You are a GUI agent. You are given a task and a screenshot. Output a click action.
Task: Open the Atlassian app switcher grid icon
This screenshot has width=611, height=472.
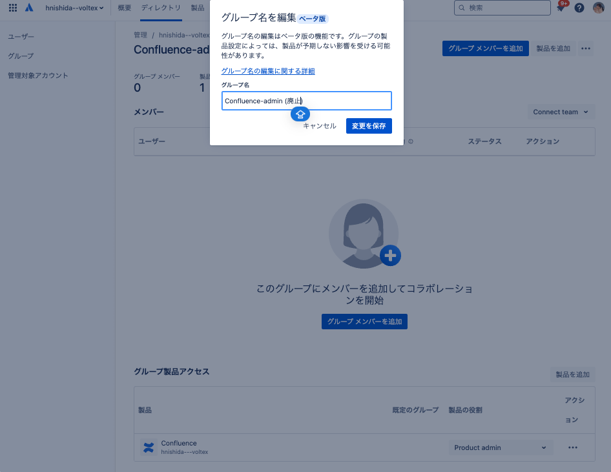[12, 8]
